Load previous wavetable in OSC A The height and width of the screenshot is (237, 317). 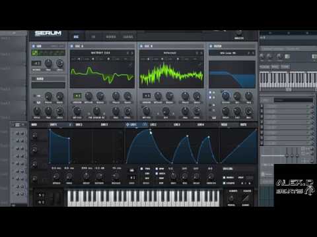pyautogui.click(x=127, y=53)
